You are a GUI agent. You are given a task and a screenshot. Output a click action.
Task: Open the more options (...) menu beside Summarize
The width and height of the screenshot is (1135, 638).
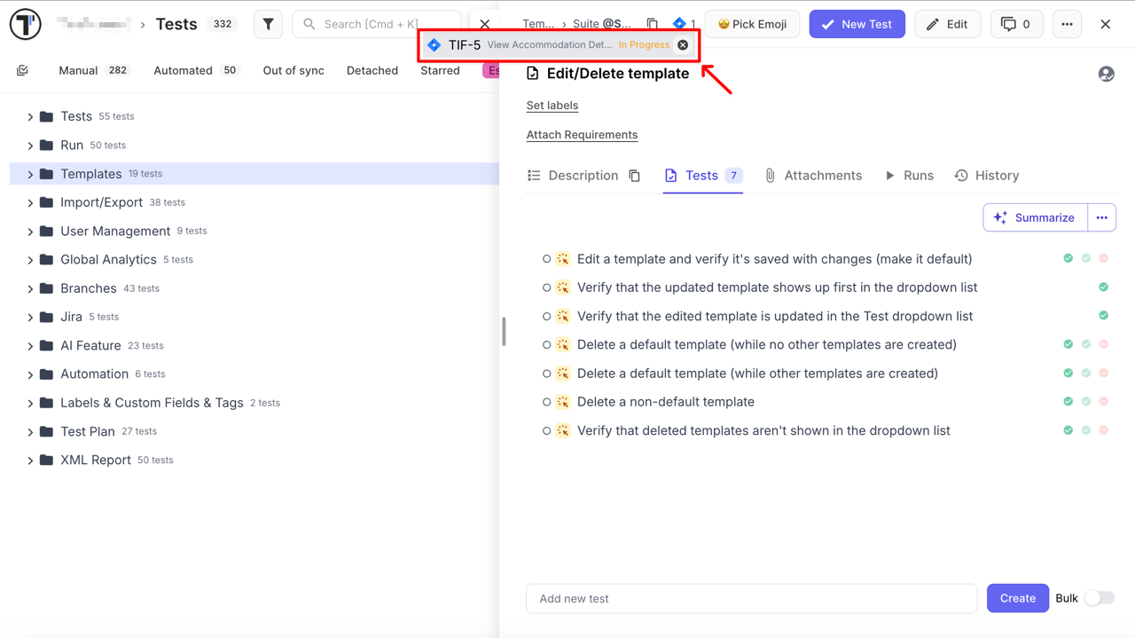[x=1102, y=217]
